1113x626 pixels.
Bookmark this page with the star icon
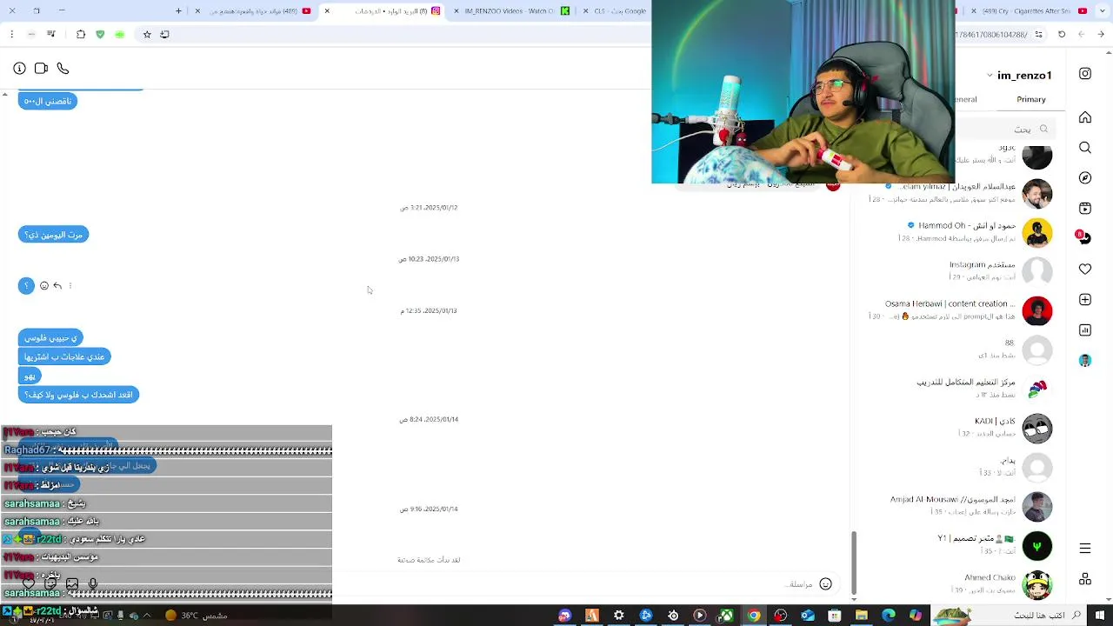coord(147,35)
